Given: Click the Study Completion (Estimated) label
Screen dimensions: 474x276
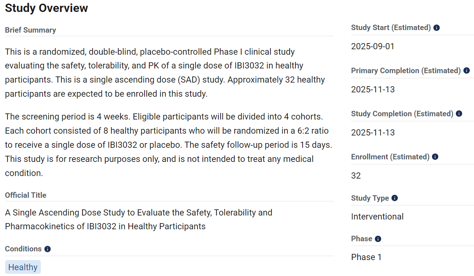Looking at the screenshot, I should [x=402, y=114].
